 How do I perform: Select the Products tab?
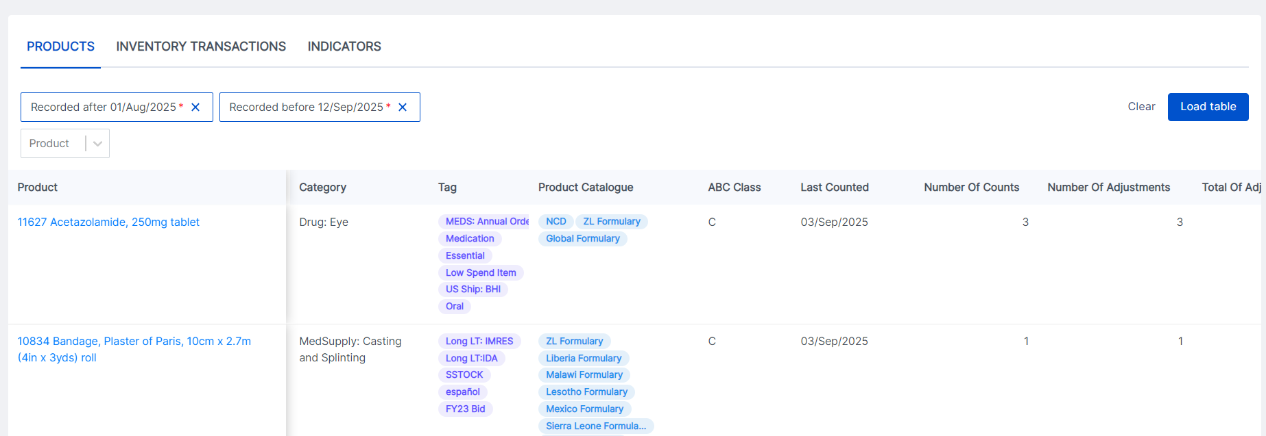pyautogui.click(x=61, y=47)
